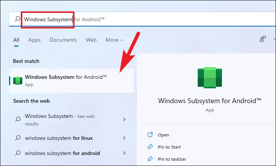
Task: Click the green Android subsystem icon in best match
Action: [x=18, y=81]
